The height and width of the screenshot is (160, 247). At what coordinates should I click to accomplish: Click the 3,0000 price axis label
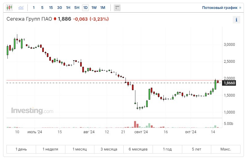229,45
